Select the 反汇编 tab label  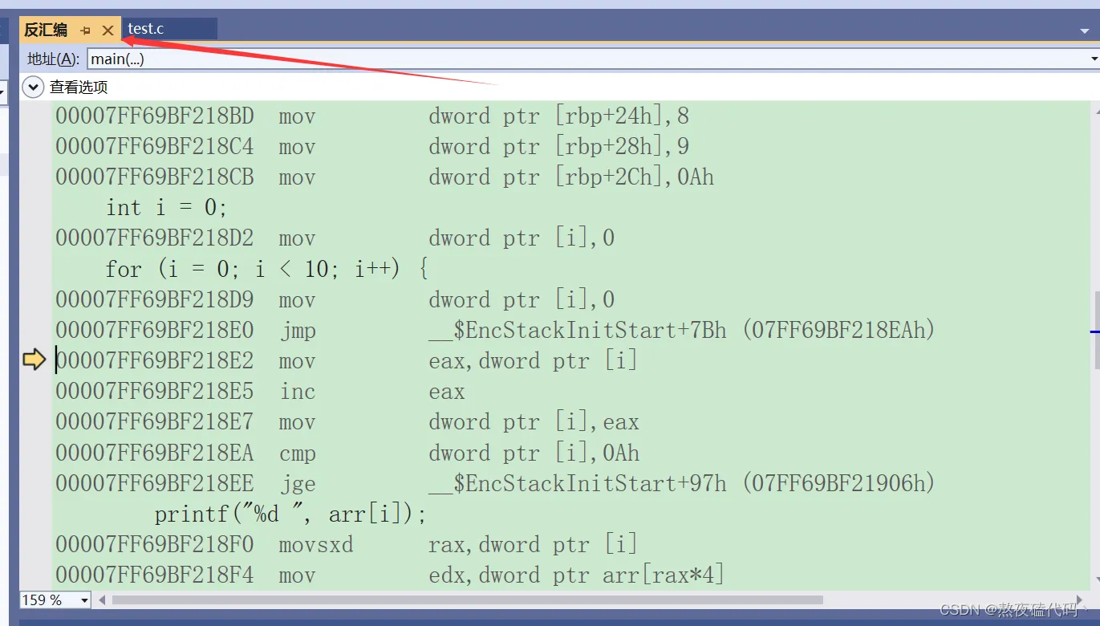coord(46,30)
